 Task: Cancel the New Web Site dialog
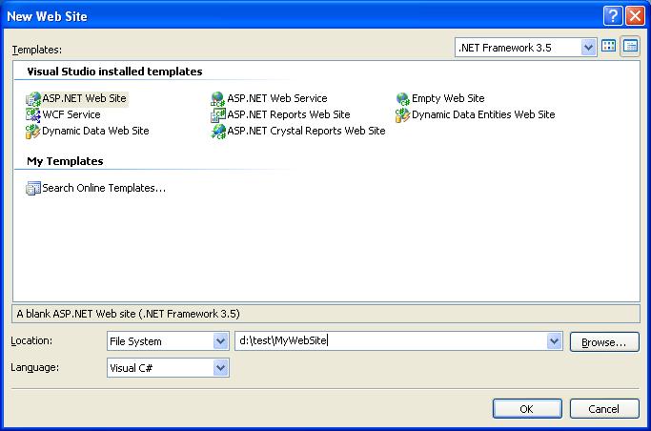click(604, 409)
